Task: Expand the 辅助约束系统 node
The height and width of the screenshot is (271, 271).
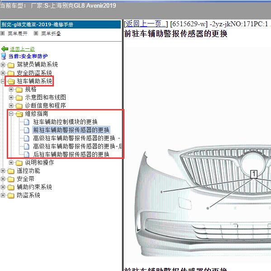Action: click(3, 187)
